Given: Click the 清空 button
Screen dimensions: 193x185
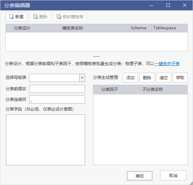Looking at the screenshot, I should (x=164, y=78).
